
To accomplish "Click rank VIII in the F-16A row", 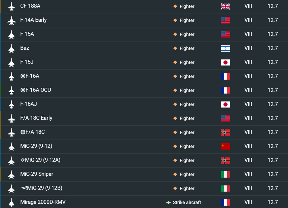I will pyautogui.click(x=248, y=76).
